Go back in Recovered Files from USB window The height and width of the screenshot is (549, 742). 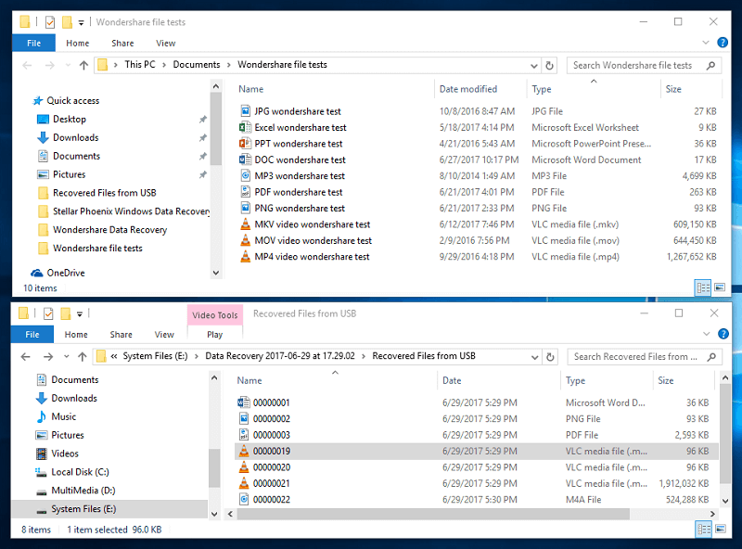coord(26,356)
